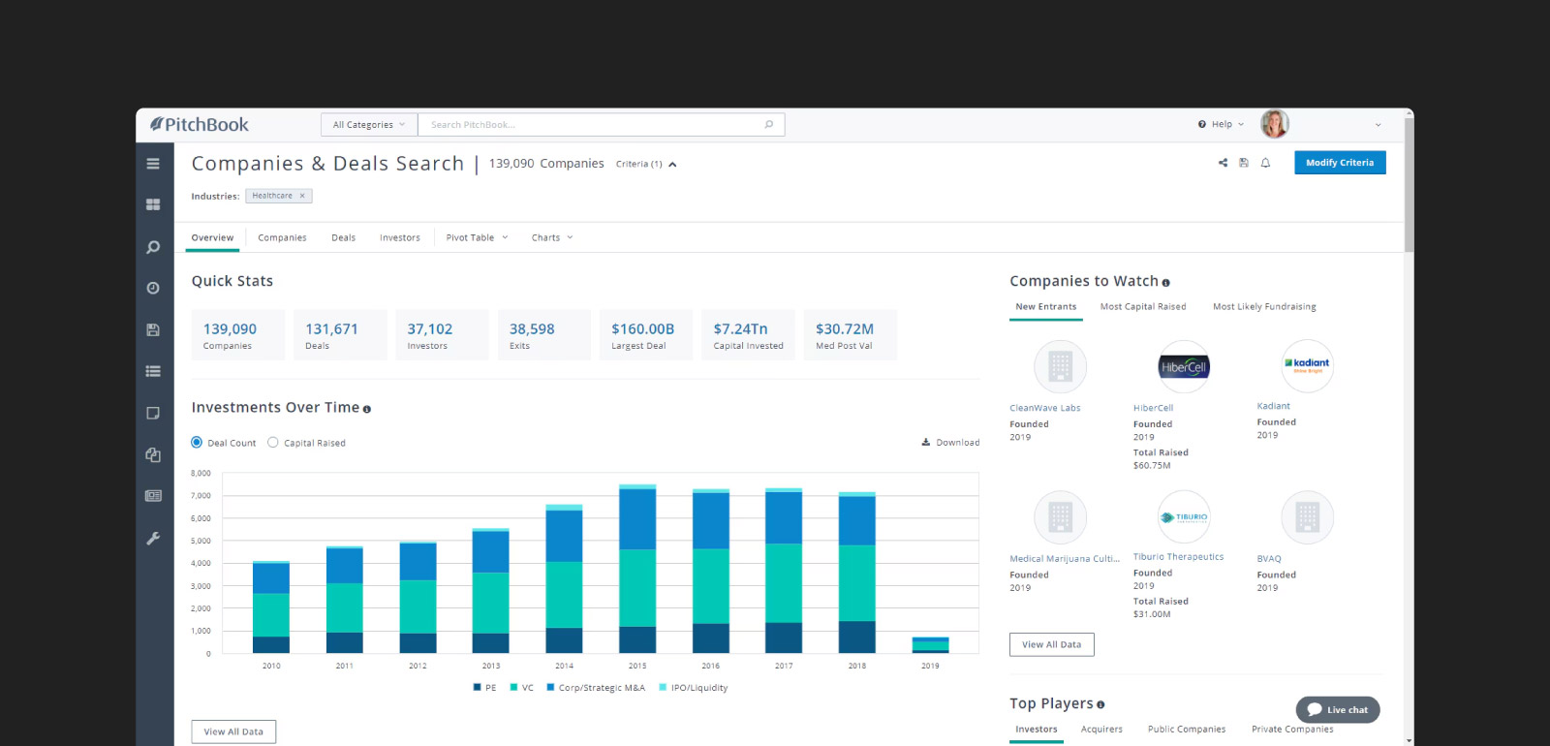Screen dimensions: 1550x746
Task: Click the PitchBook logo
Action: tap(200, 125)
